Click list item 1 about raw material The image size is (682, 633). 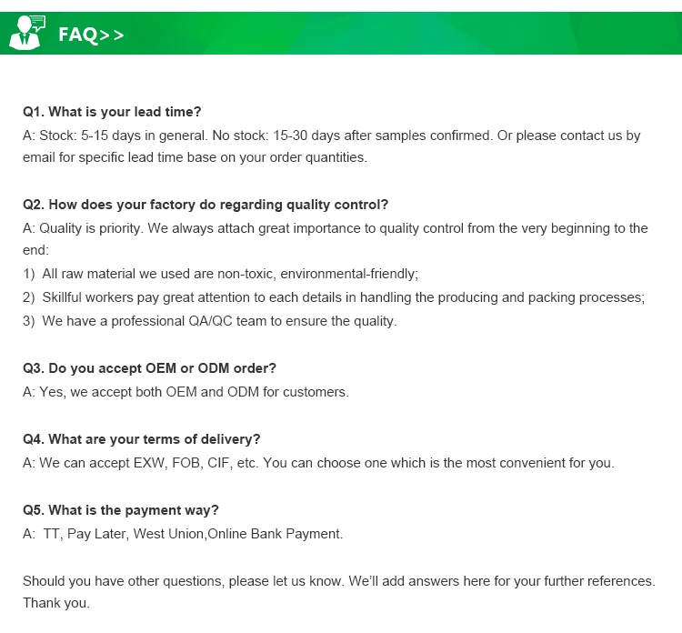[x=220, y=274]
